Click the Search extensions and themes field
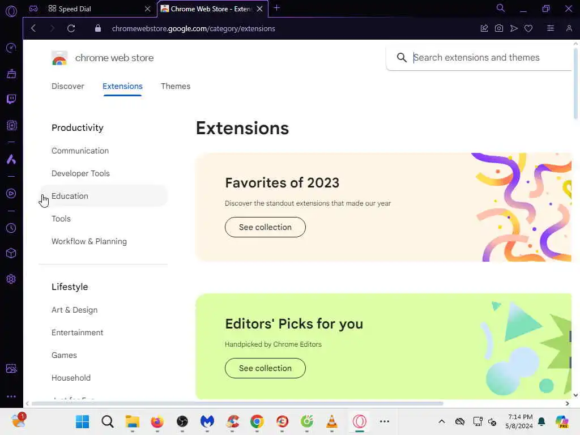Viewport: 580px width, 435px height. [479, 58]
